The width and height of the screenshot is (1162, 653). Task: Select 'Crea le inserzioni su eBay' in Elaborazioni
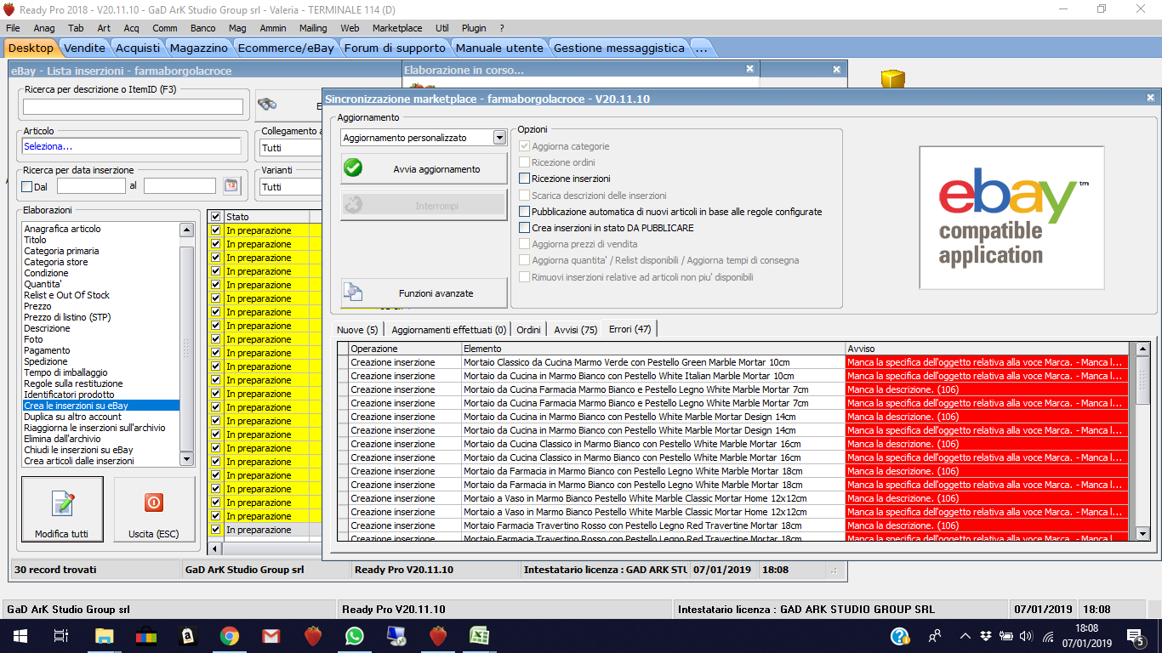(x=101, y=406)
